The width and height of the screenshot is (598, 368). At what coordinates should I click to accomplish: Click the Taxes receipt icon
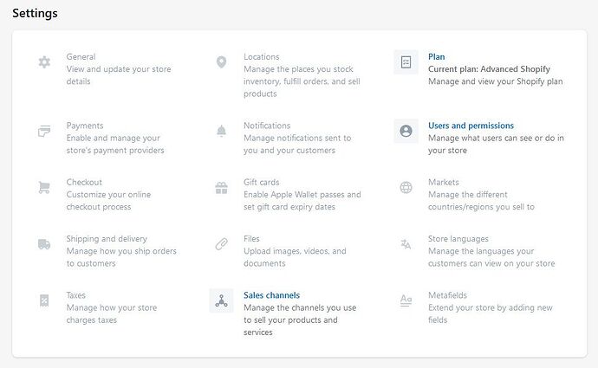(x=44, y=300)
